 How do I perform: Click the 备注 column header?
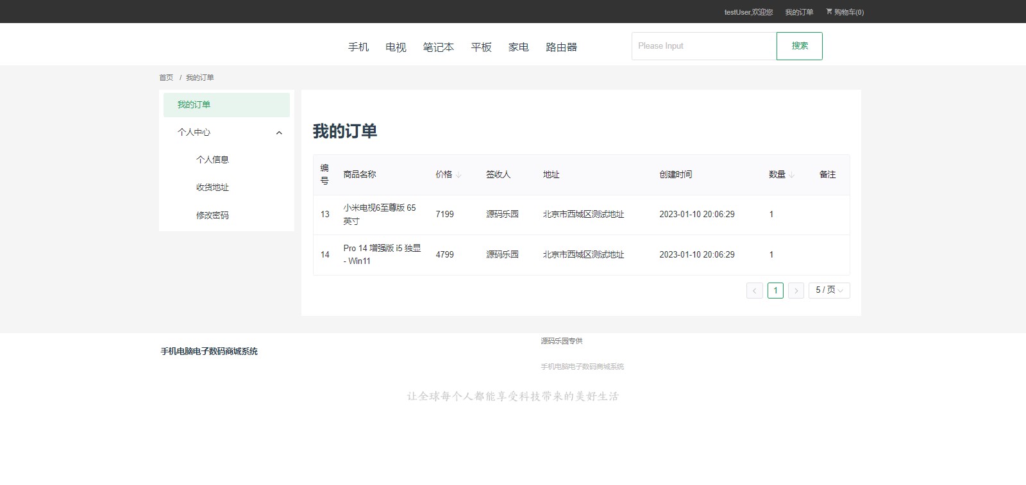[x=828, y=174]
